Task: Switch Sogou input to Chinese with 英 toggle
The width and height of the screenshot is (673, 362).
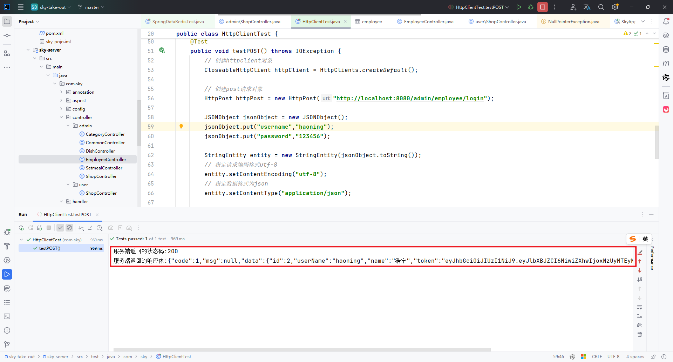Action: click(x=645, y=239)
